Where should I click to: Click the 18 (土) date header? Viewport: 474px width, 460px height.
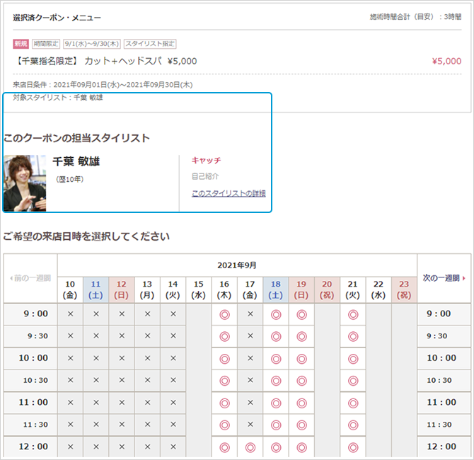click(276, 289)
